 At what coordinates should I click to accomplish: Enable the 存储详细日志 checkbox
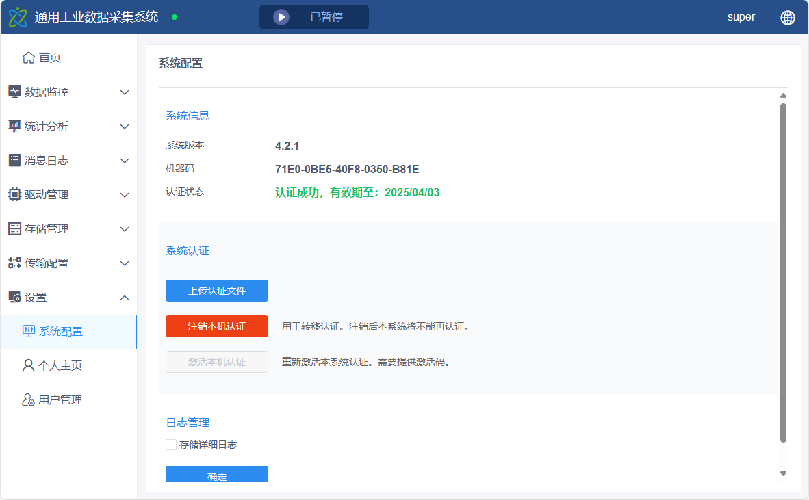point(171,445)
